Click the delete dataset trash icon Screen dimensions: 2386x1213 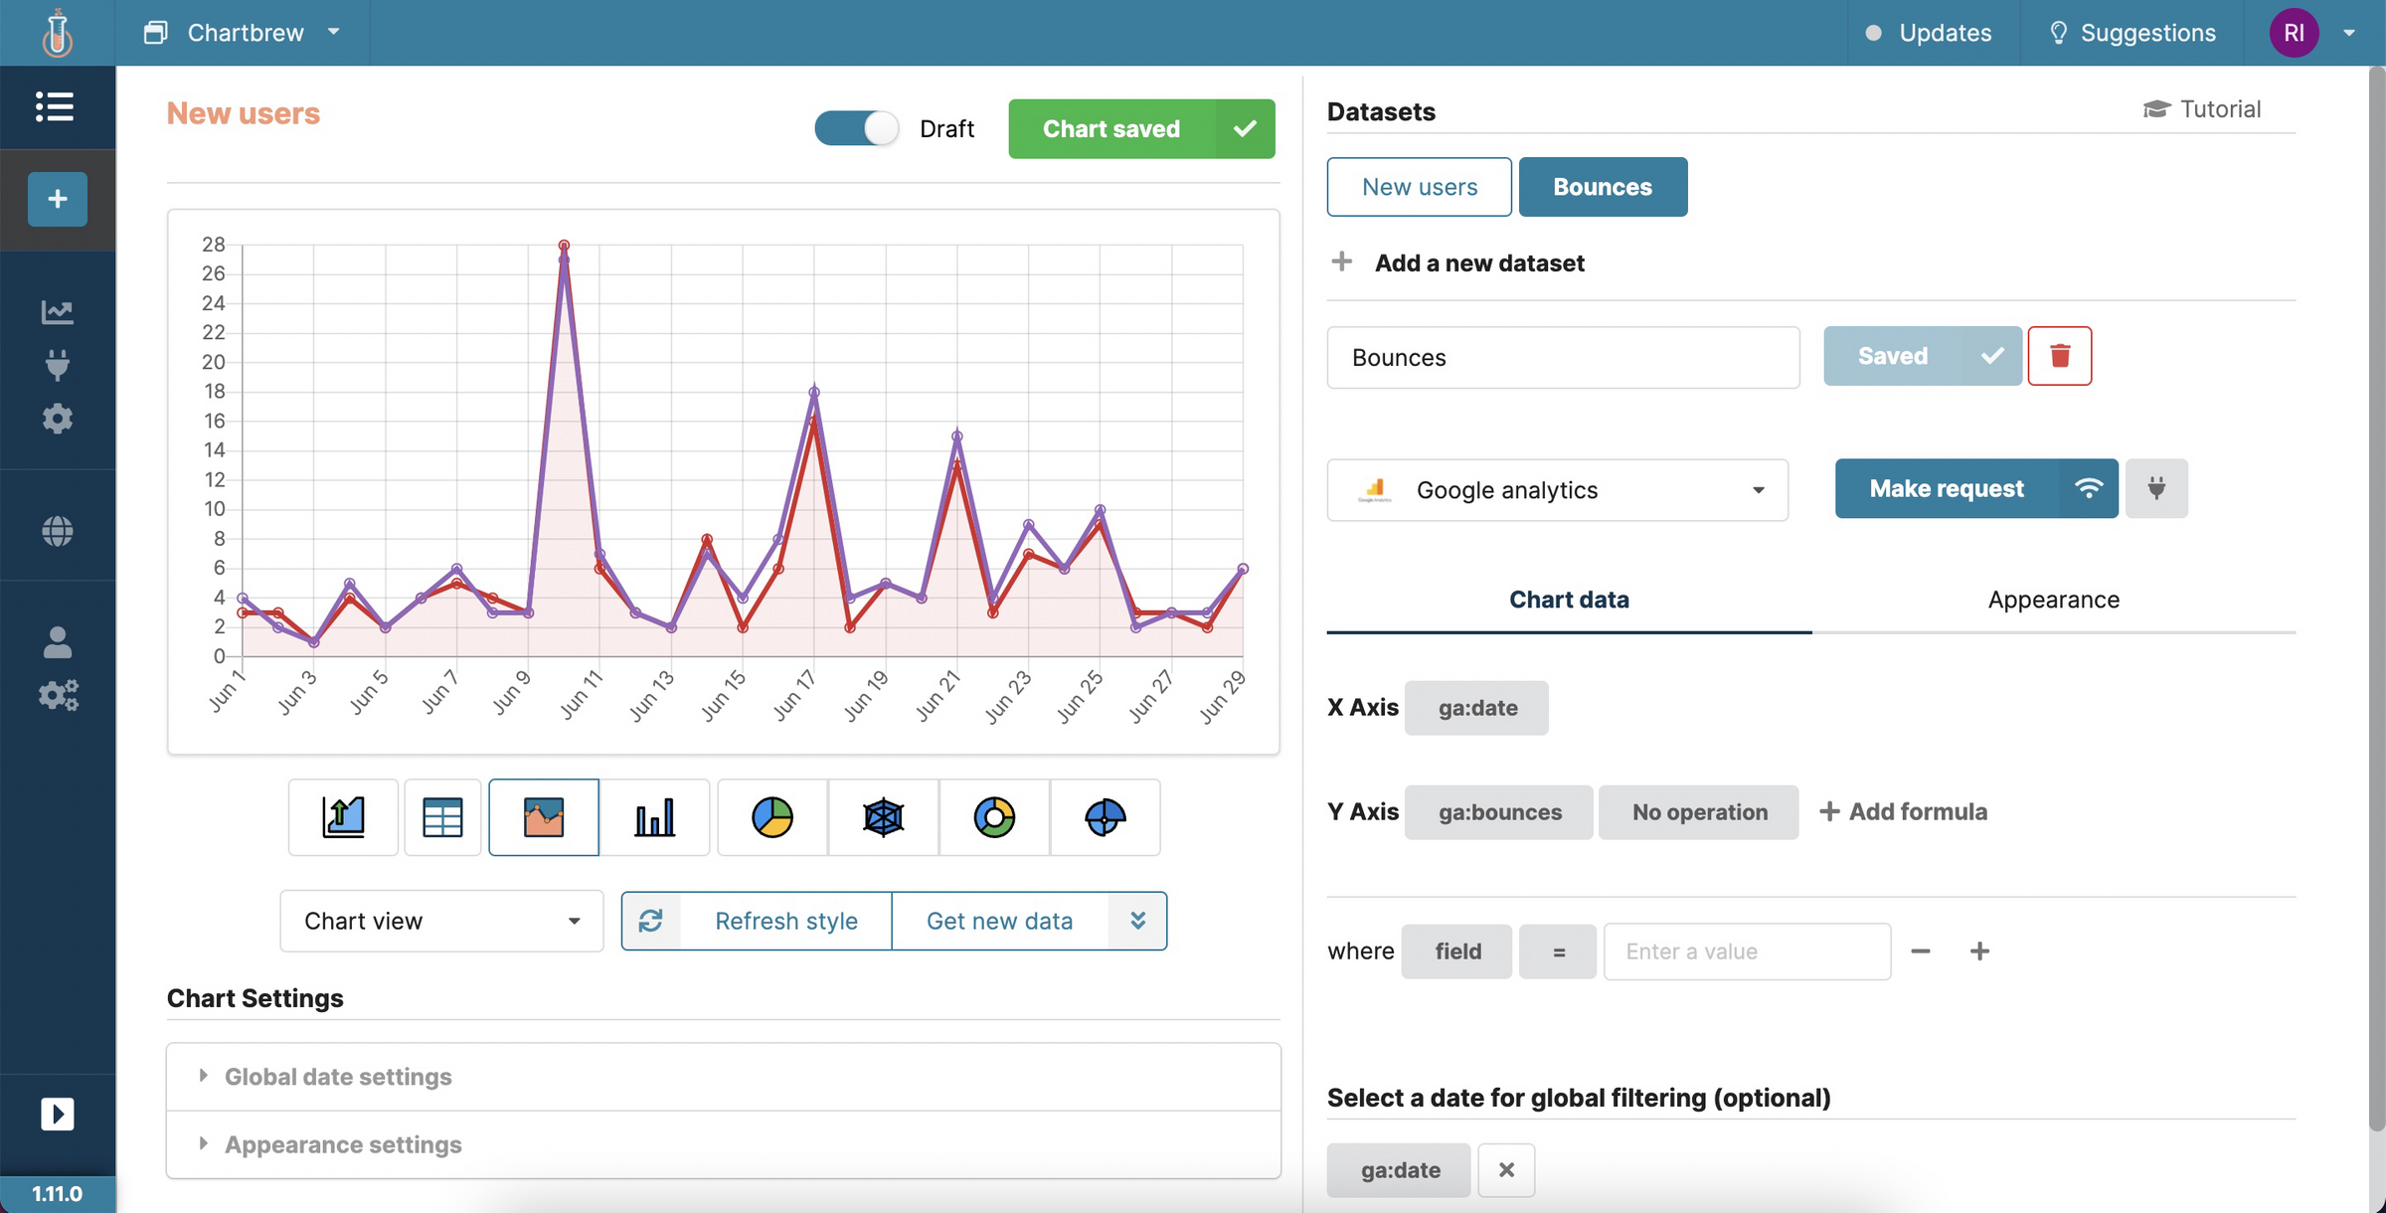tap(2060, 356)
